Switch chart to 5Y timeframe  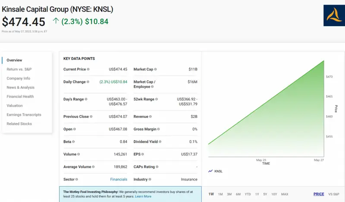tap(265, 194)
